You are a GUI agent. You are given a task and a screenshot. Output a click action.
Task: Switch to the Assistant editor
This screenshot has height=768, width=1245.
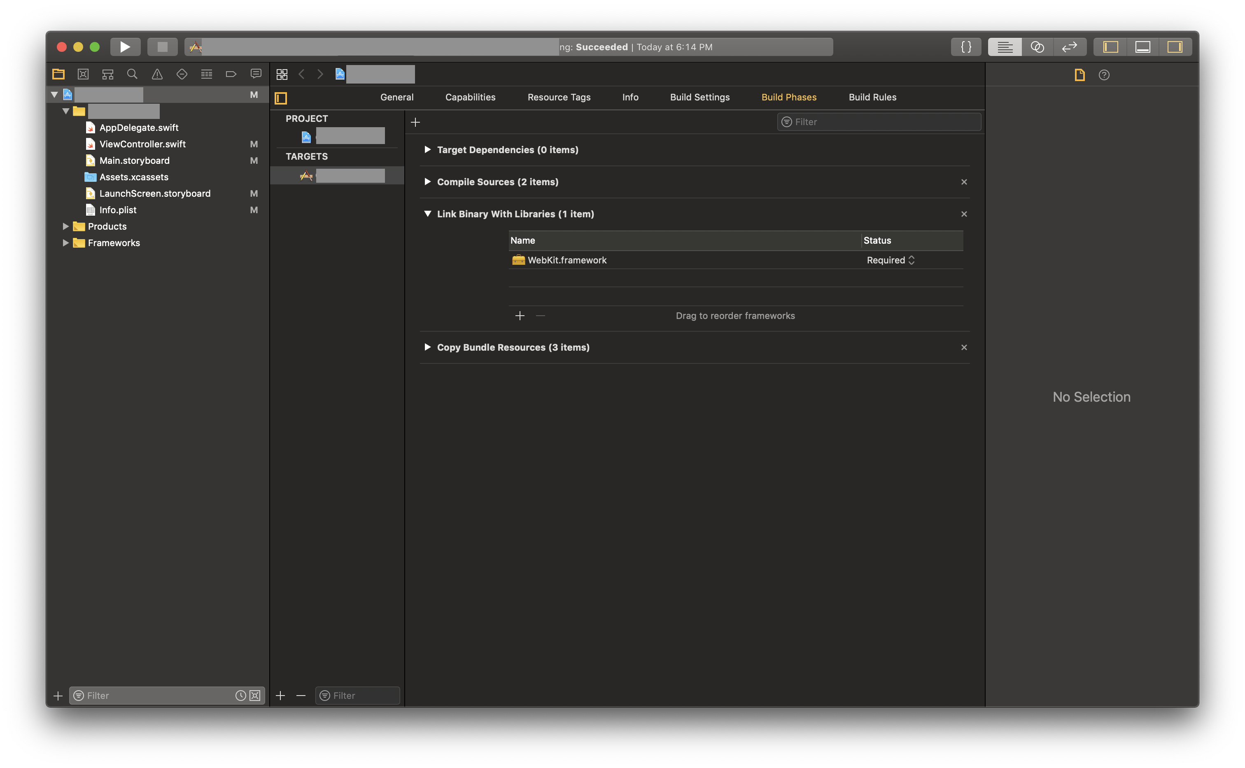1037,47
